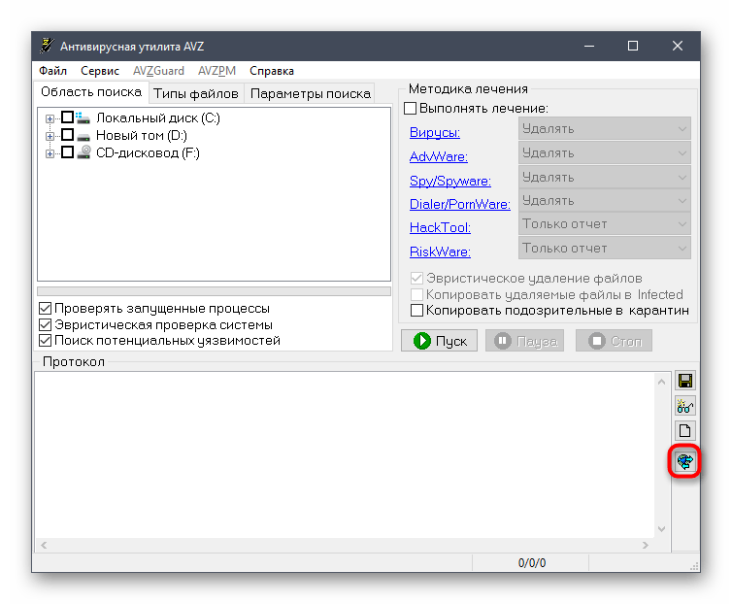Image resolution: width=732 pixels, height=604 pixels.
Task: Uncheck Эвристическая проверка системы
Action: point(46,324)
